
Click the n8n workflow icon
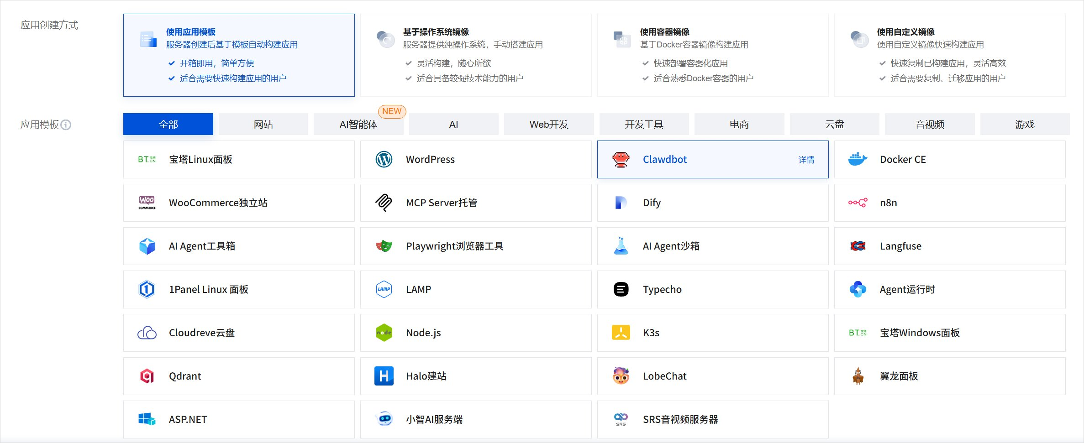[858, 203]
